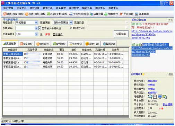
Task: Click the chat bubble icon beside 增值服务
Action: 150,97
